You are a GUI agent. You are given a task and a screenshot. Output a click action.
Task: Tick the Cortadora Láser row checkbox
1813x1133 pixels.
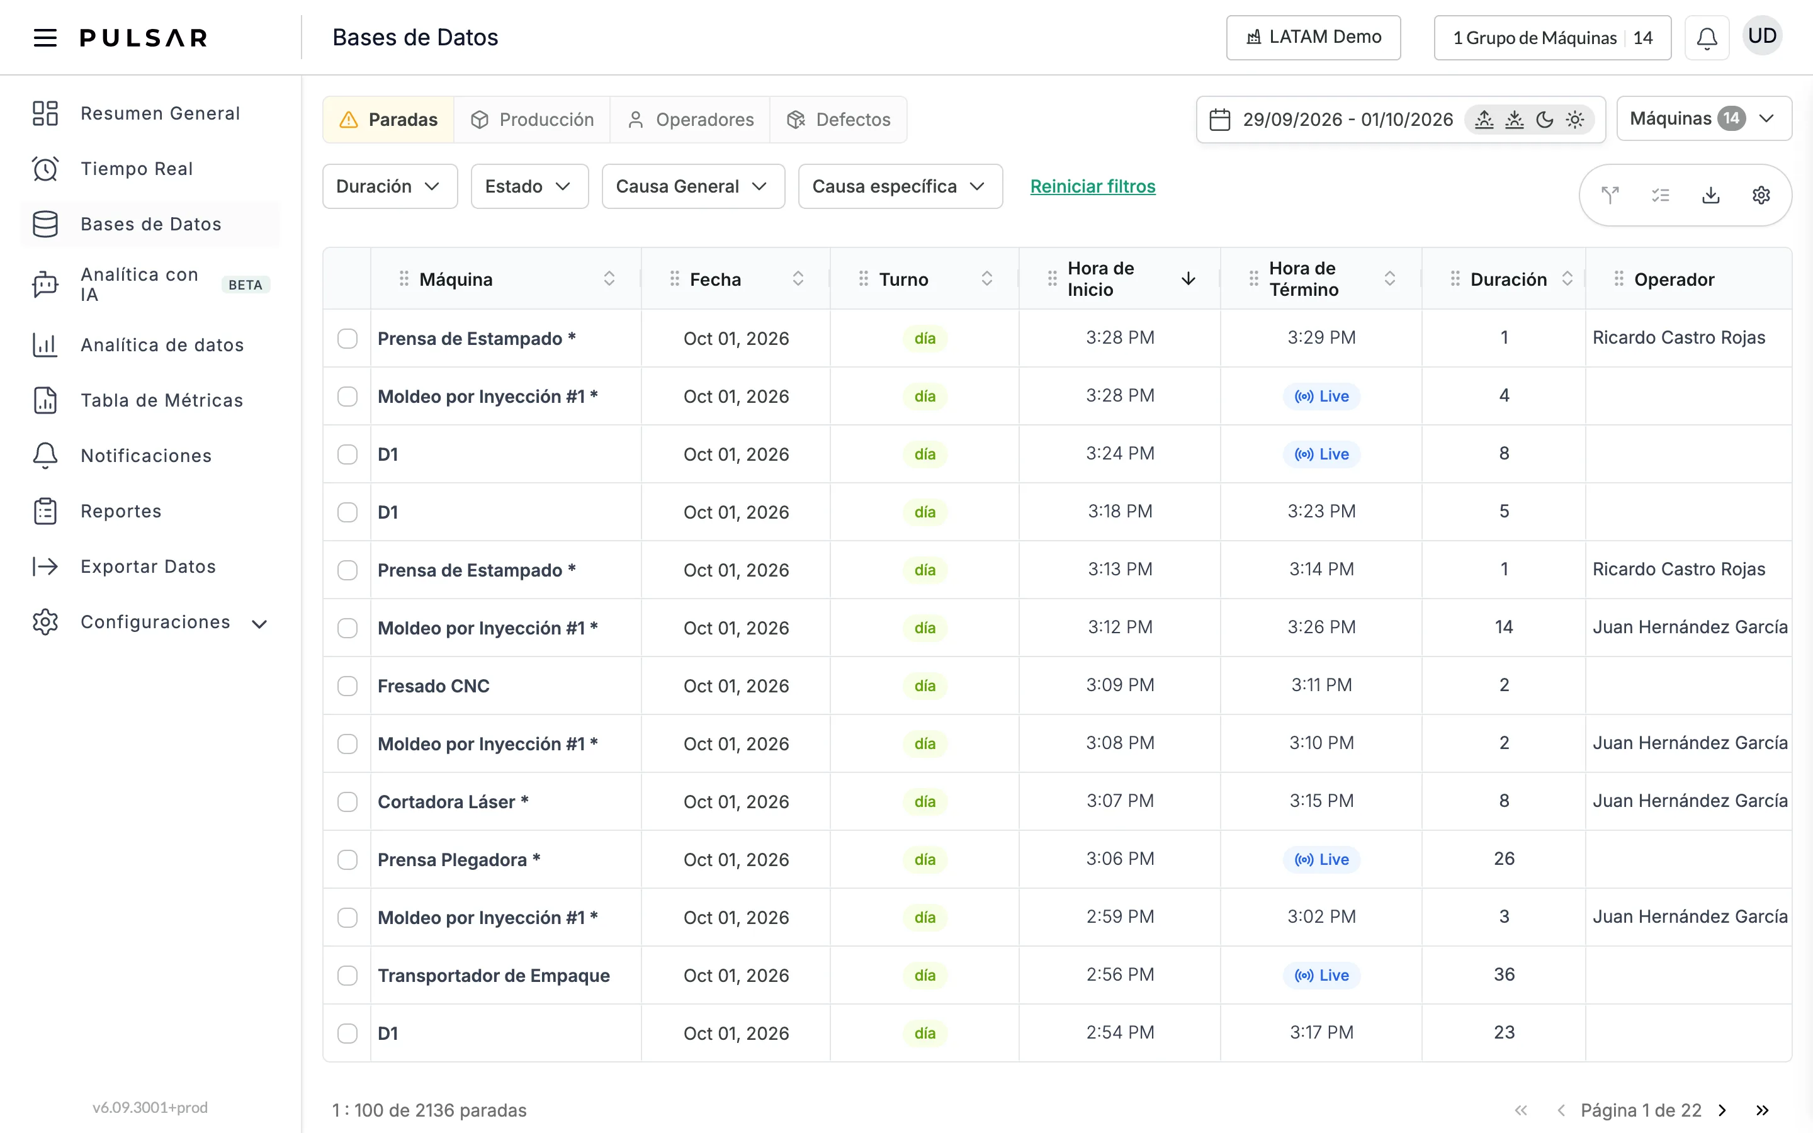(347, 802)
